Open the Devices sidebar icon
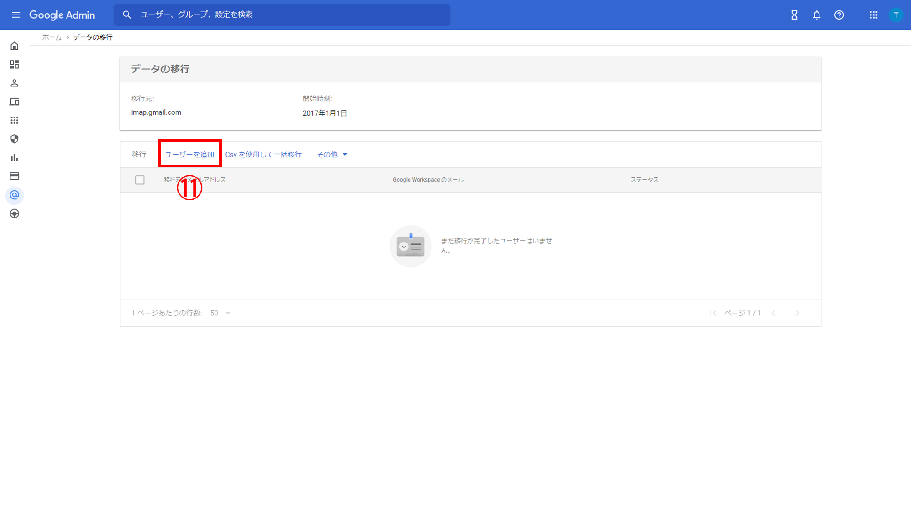This screenshot has height=512, width=911. click(15, 102)
